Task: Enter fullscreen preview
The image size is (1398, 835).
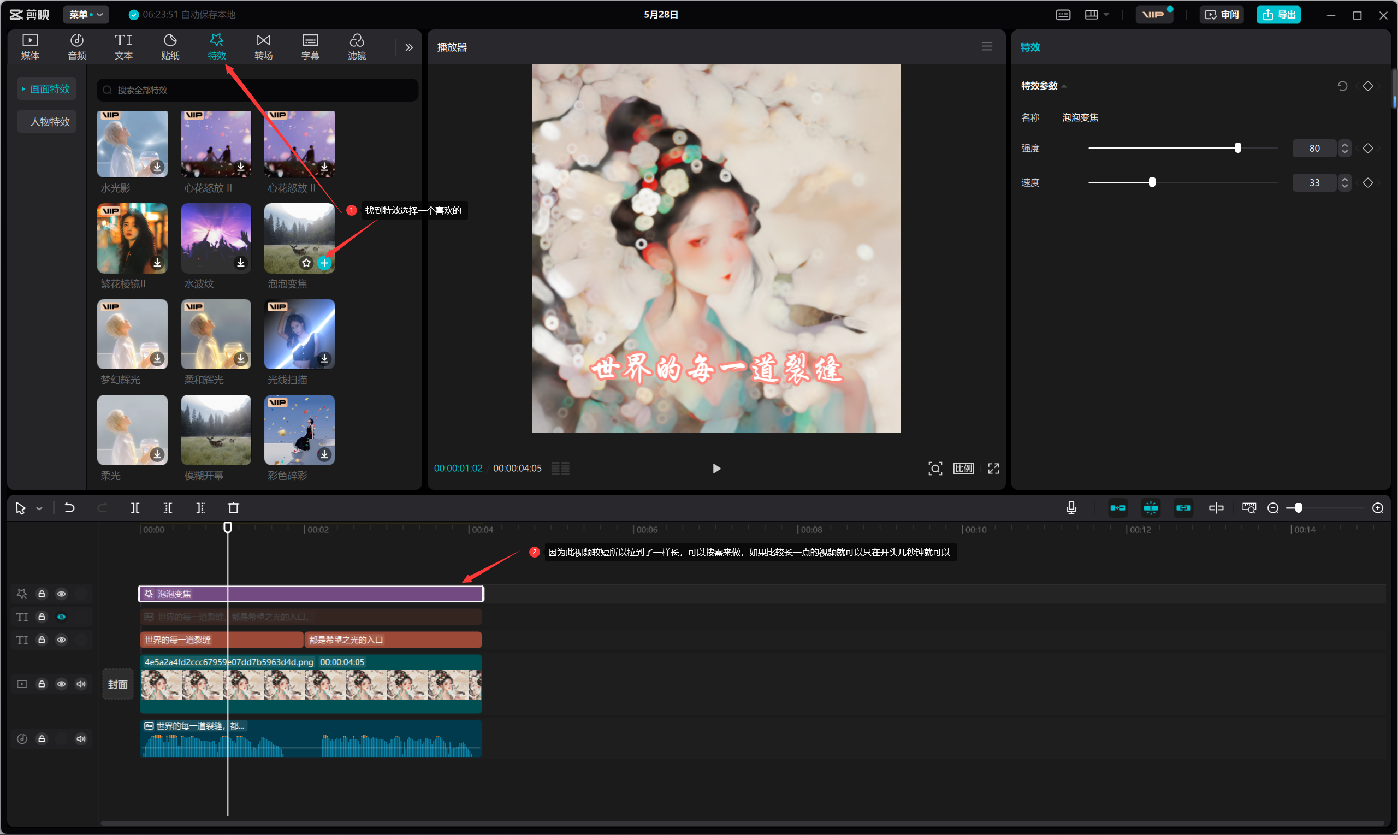Action: pos(993,468)
